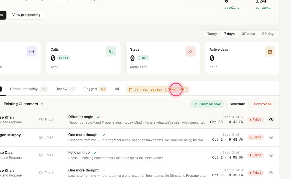Toggle eye preview for Sep 30 4:41 PM row
291x179 pixels.
pos(271,120)
